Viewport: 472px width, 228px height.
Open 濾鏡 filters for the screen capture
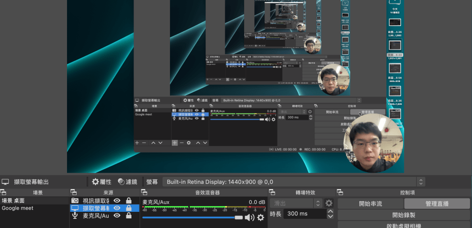[x=127, y=181]
